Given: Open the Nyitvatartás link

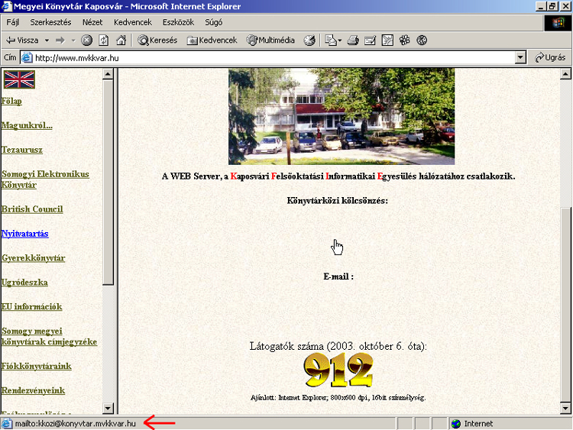Looking at the screenshot, I should (25, 234).
